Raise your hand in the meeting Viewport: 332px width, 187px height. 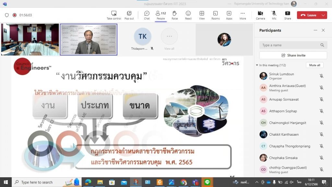tap(174, 15)
